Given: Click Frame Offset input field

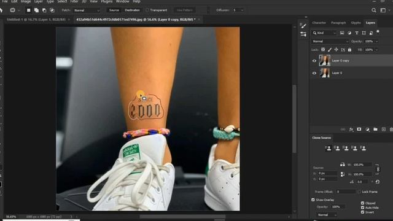Looking at the screenshot, I should (345, 192).
